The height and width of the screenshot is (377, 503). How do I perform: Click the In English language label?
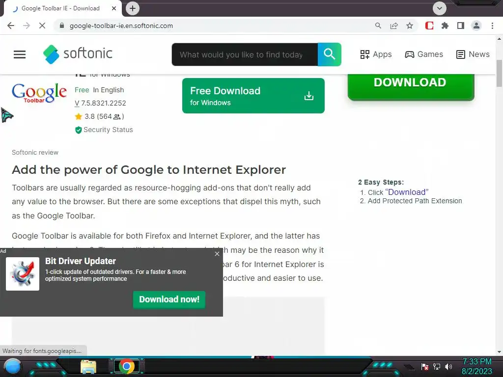pos(109,90)
